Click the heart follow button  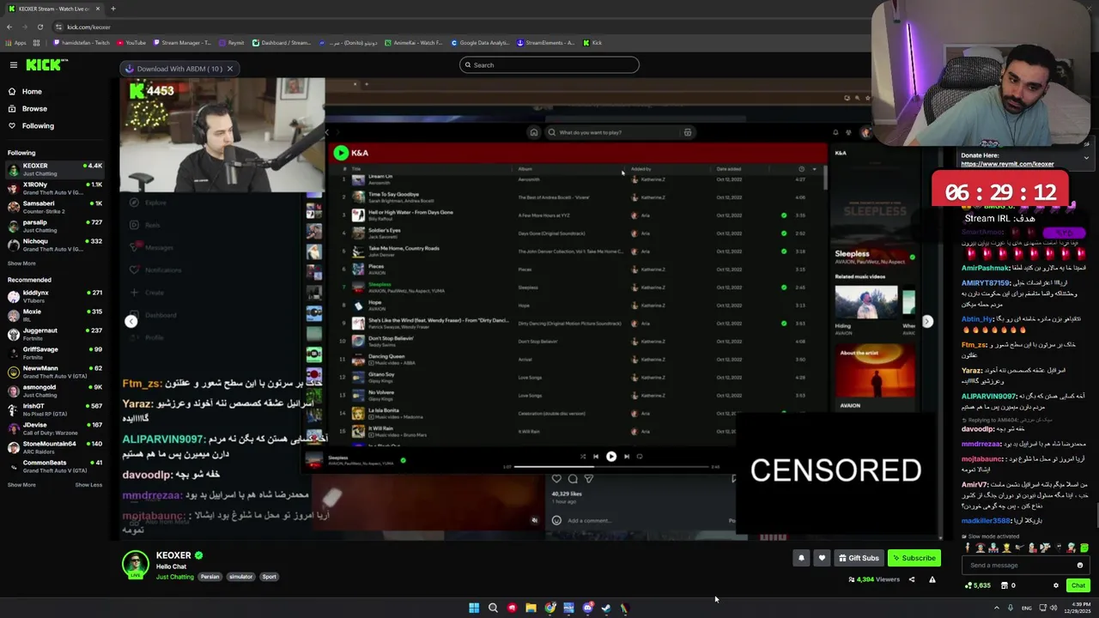822,558
